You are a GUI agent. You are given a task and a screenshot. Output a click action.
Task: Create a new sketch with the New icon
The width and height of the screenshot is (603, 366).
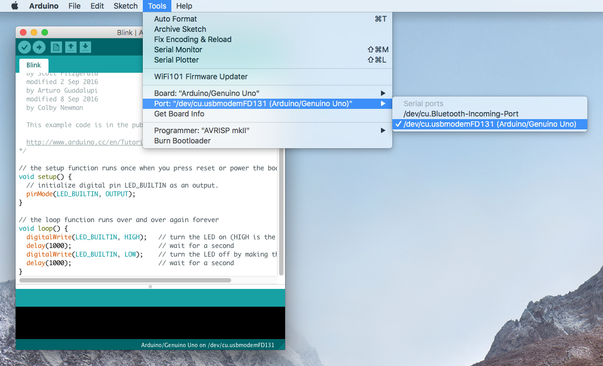pyautogui.click(x=56, y=47)
